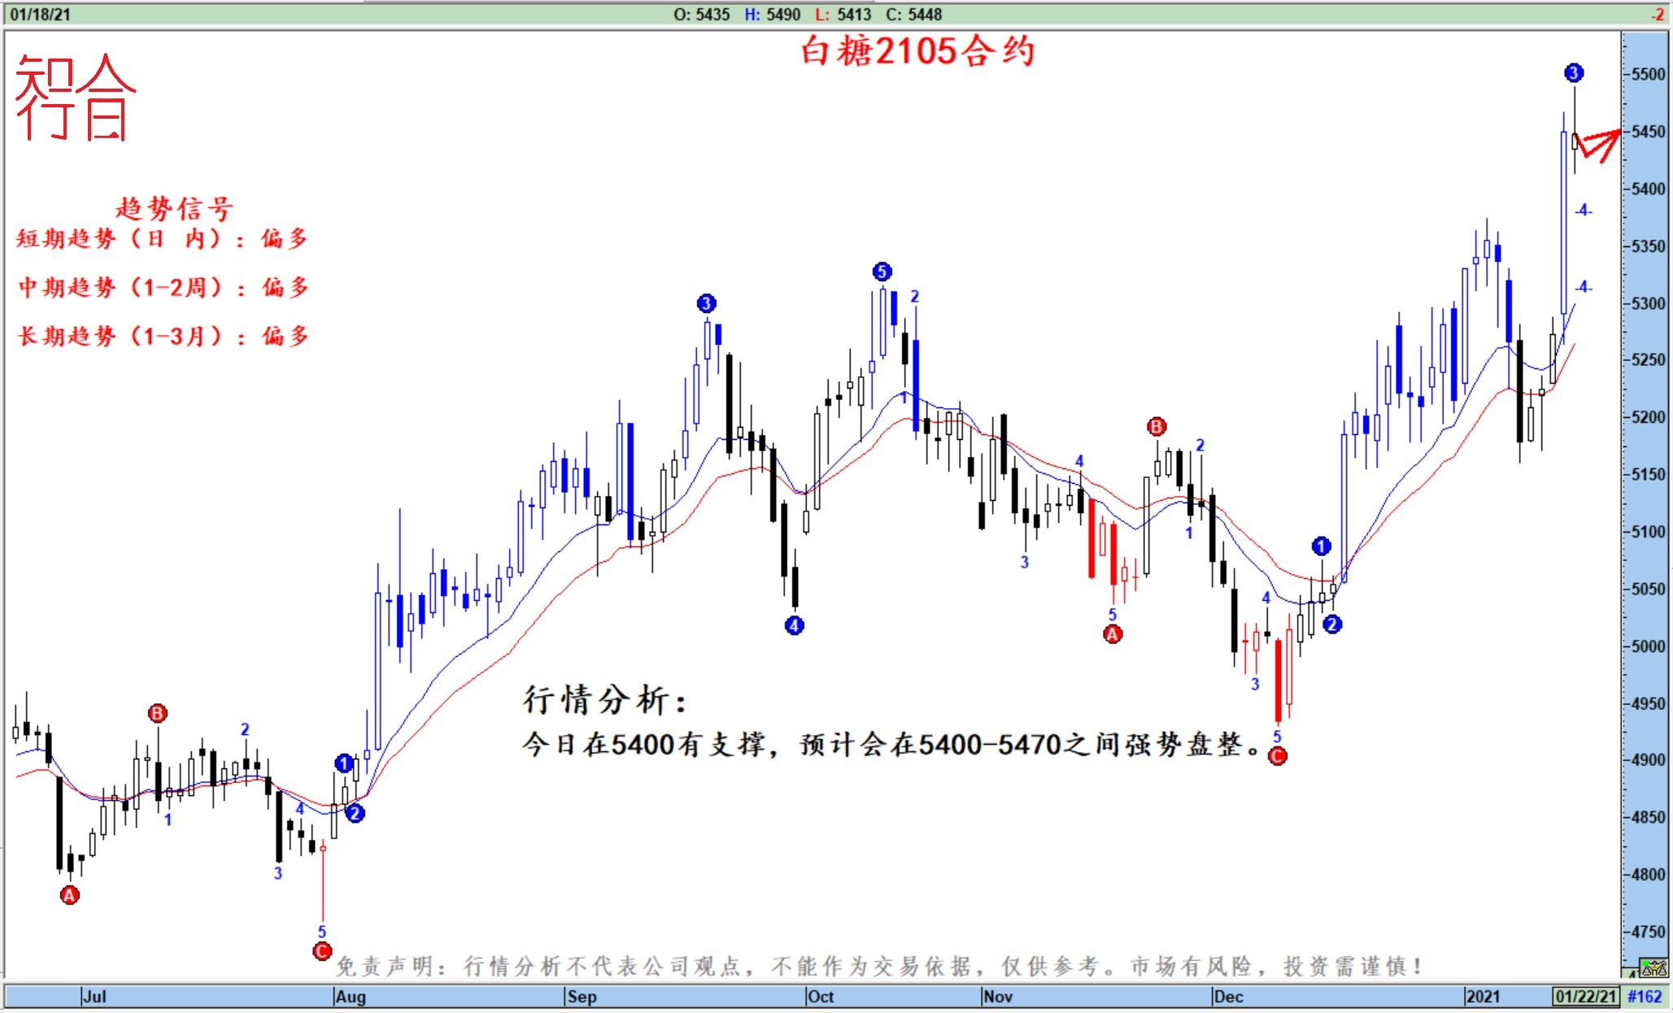Click the 01/18/21 date in the header bar
The height and width of the screenshot is (1013, 1673).
click(x=40, y=14)
